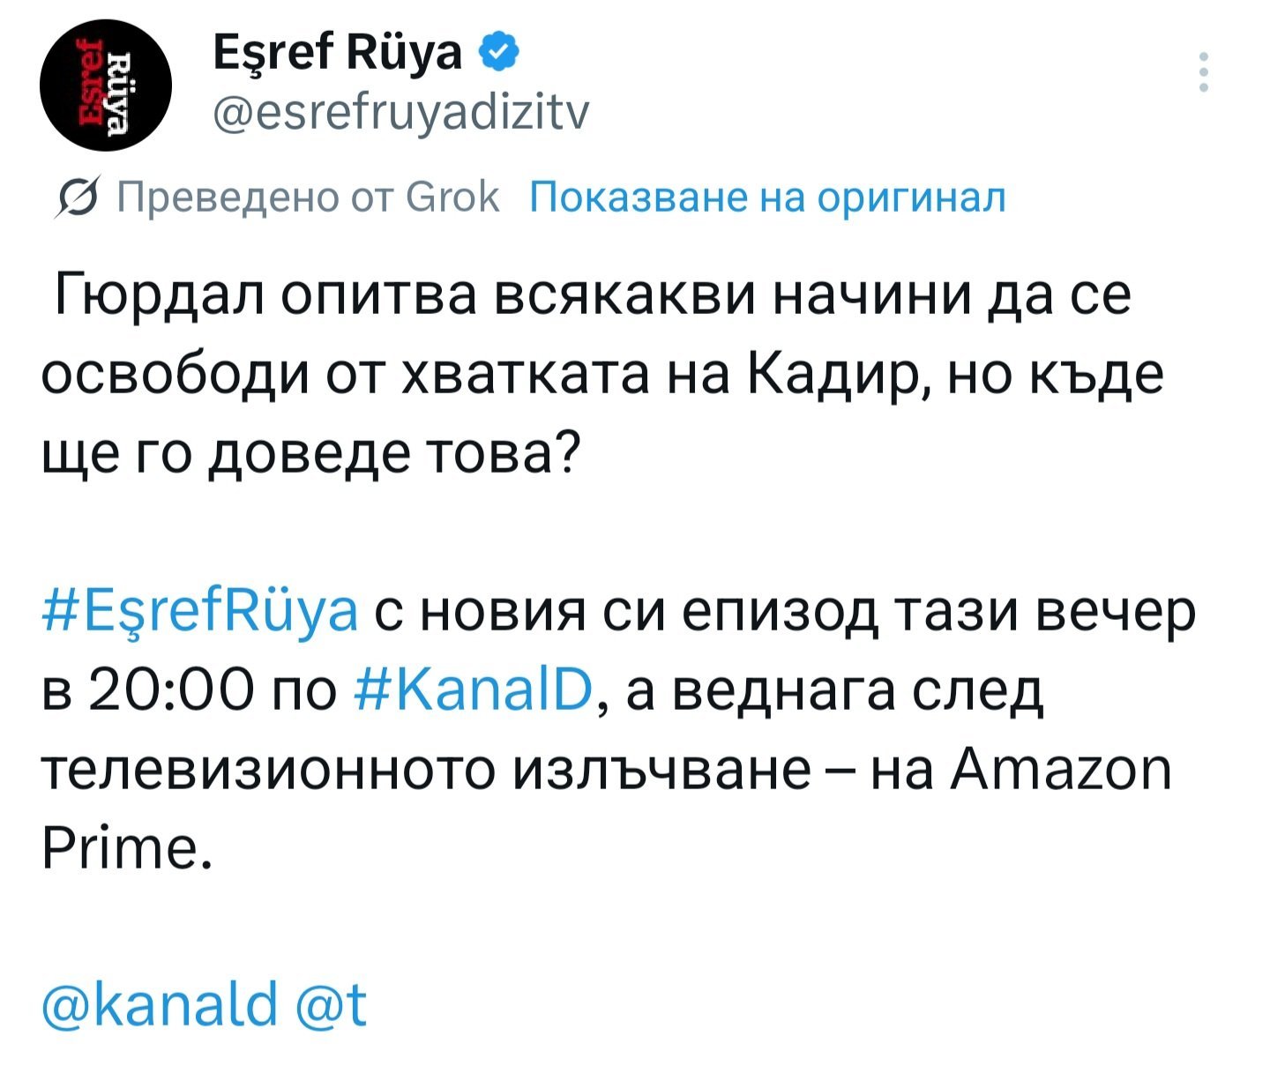Open the three-dot more options menu

(x=1205, y=72)
